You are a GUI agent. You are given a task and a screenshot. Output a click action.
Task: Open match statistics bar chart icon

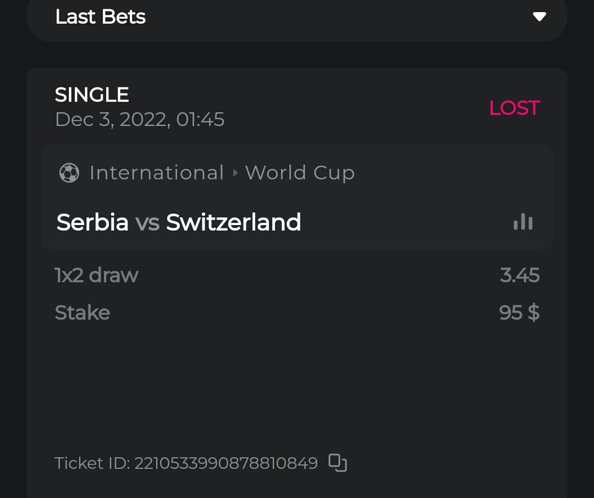522,222
